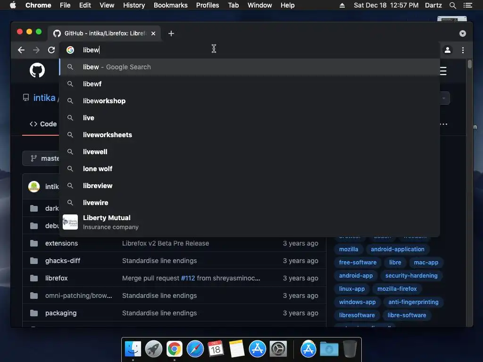483x362 pixels.
Task: Click the Google icon in the address bar
Action: [70, 50]
